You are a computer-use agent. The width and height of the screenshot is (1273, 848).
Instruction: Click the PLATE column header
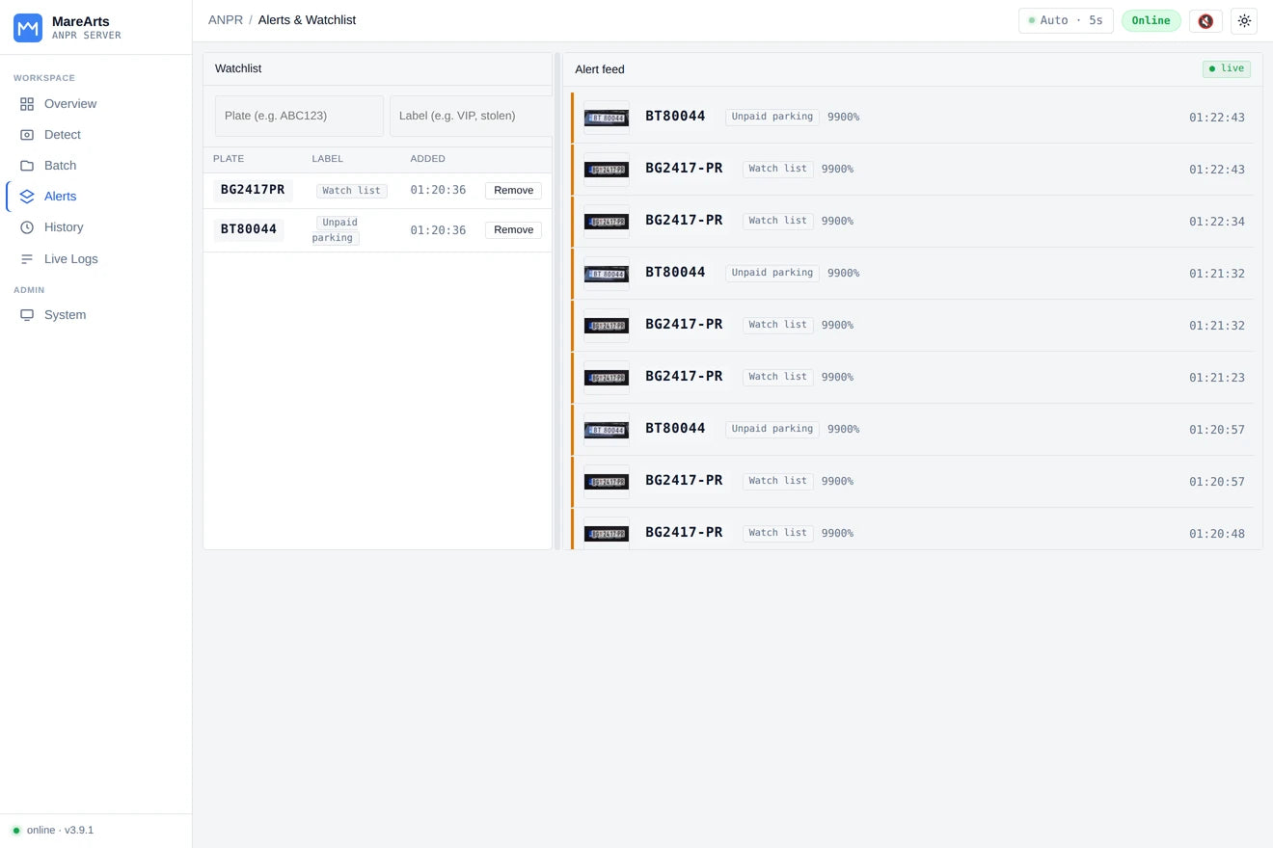tap(229, 159)
